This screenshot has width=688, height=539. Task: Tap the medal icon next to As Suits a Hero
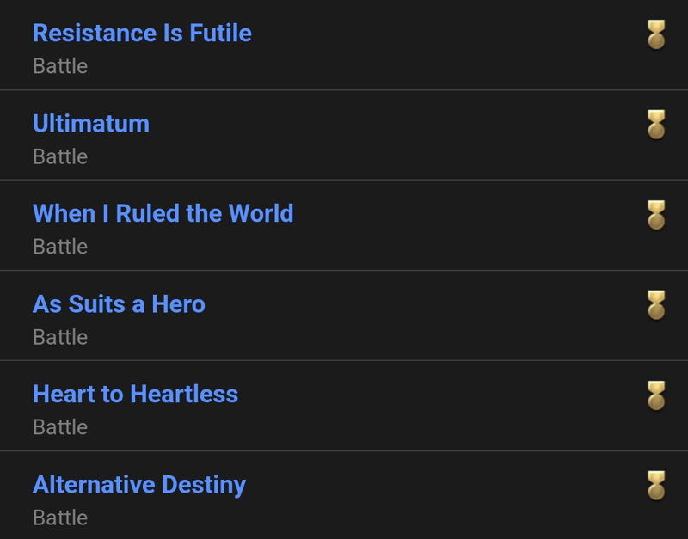[656, 305]
